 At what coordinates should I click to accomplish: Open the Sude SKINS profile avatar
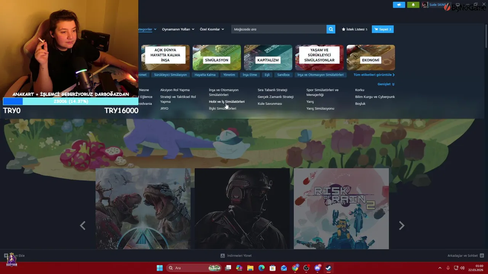(424, 5)
